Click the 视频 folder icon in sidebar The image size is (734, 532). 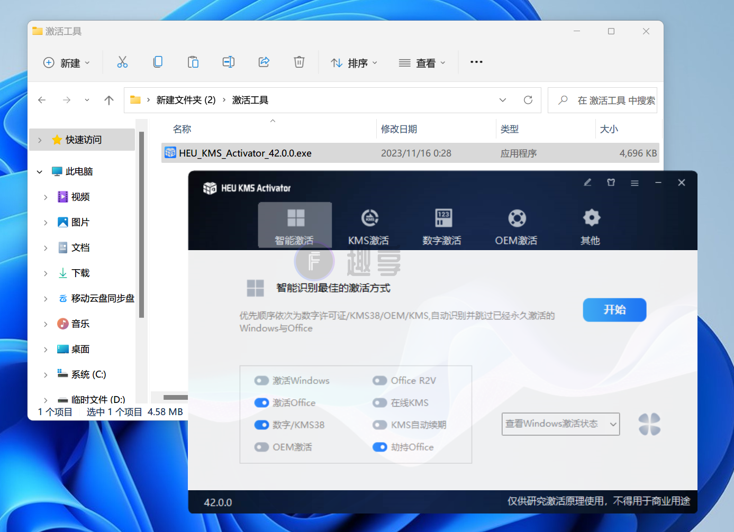point(63,197)
